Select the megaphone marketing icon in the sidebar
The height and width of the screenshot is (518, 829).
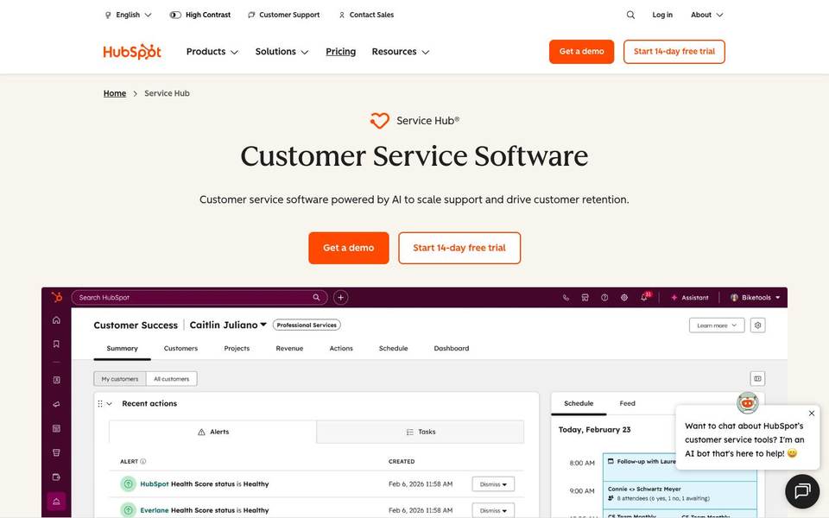56,404
